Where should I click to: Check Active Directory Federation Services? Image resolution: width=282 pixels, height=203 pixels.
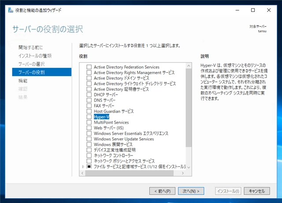[89, 67]
